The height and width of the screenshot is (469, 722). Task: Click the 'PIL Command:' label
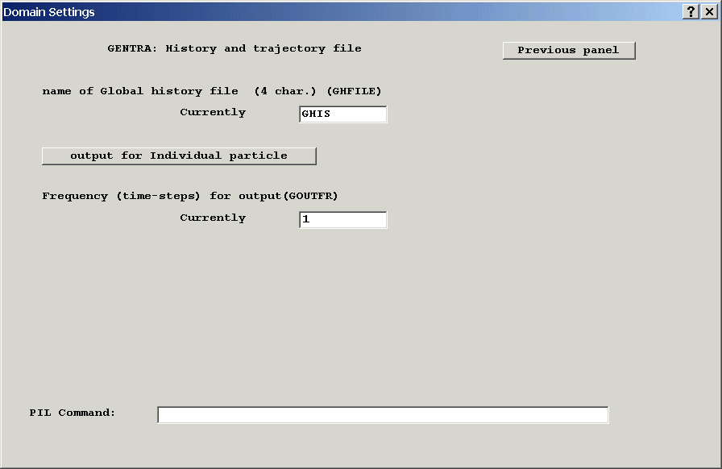coord(73,413)
